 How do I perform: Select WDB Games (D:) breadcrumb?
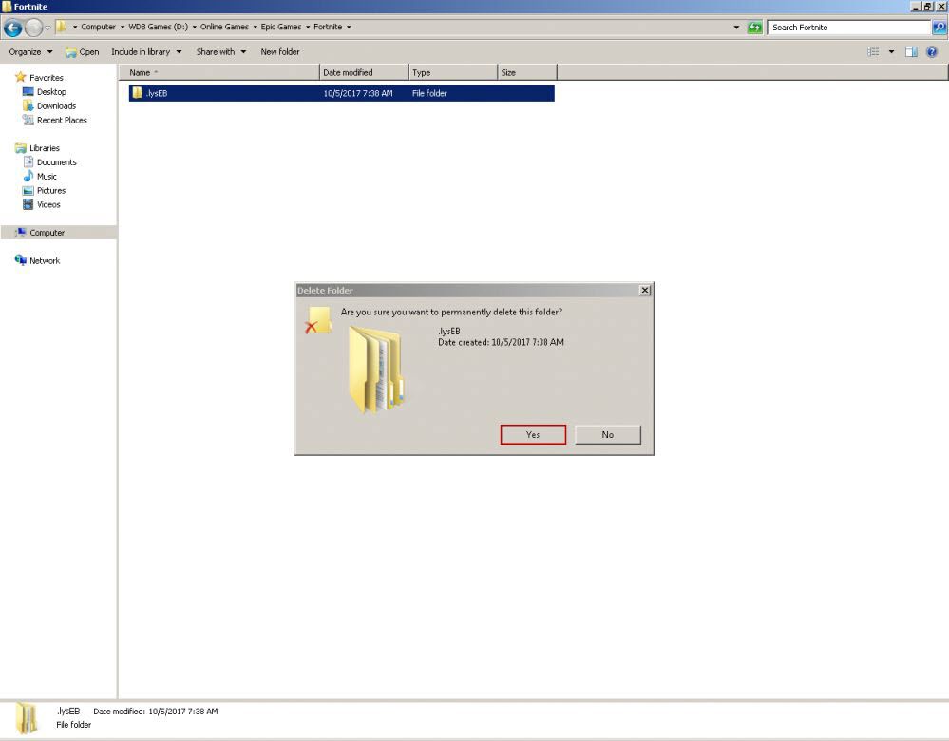pos(158,27)
